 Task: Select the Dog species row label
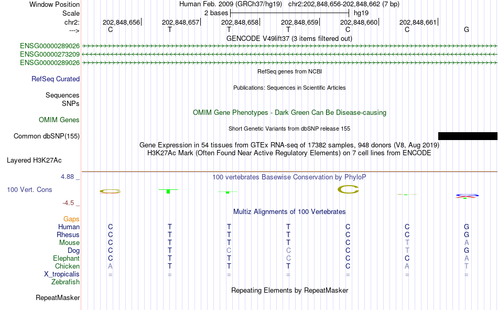pyautogui.click(x=73, y=251)
